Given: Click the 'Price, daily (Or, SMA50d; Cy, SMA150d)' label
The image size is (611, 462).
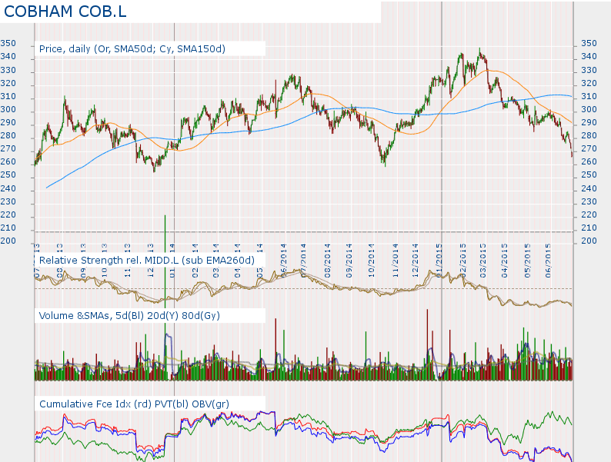Looking at the screenshot, I should (x=132, y=49).
